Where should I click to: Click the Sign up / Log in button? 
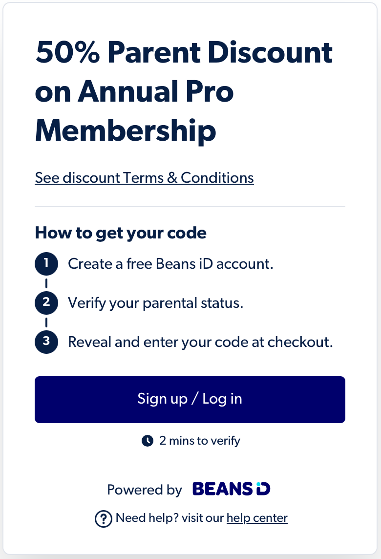[190, 400]
